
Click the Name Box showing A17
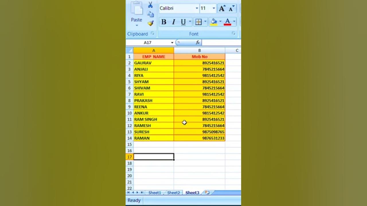pos(148,43)
